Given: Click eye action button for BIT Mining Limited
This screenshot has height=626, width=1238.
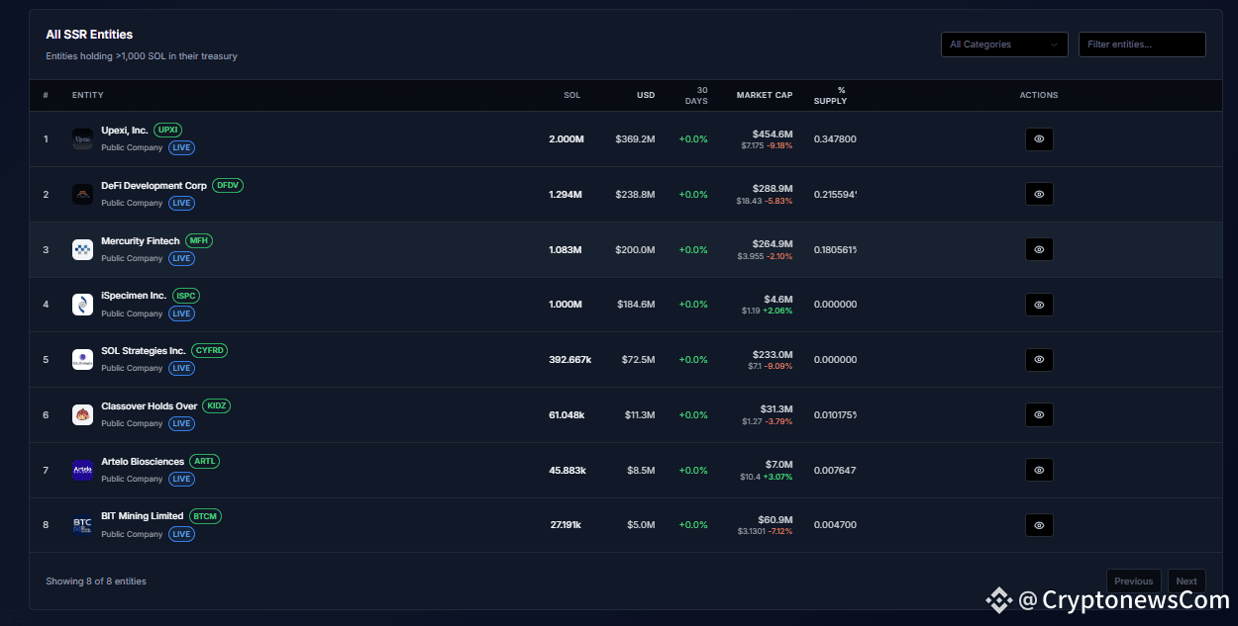Looking at the screenshot, I should [x=1039, y=525].
